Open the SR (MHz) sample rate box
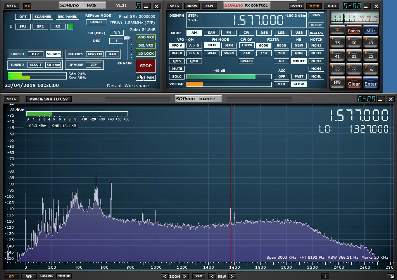This screenshot has width=397, height=280. [116, 33]
